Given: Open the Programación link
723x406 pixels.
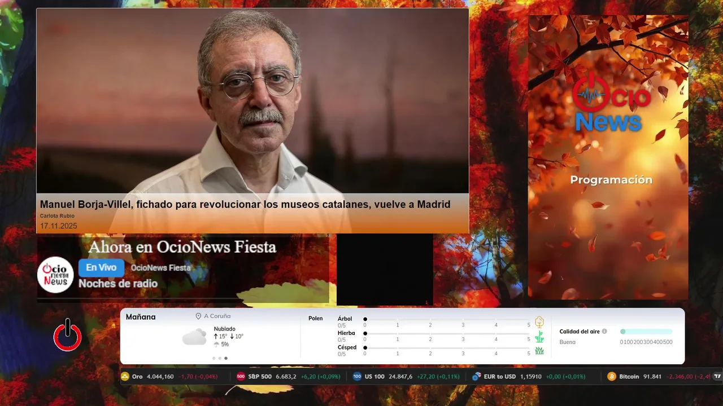Looking at the screenshot, I should click(611, 180).
